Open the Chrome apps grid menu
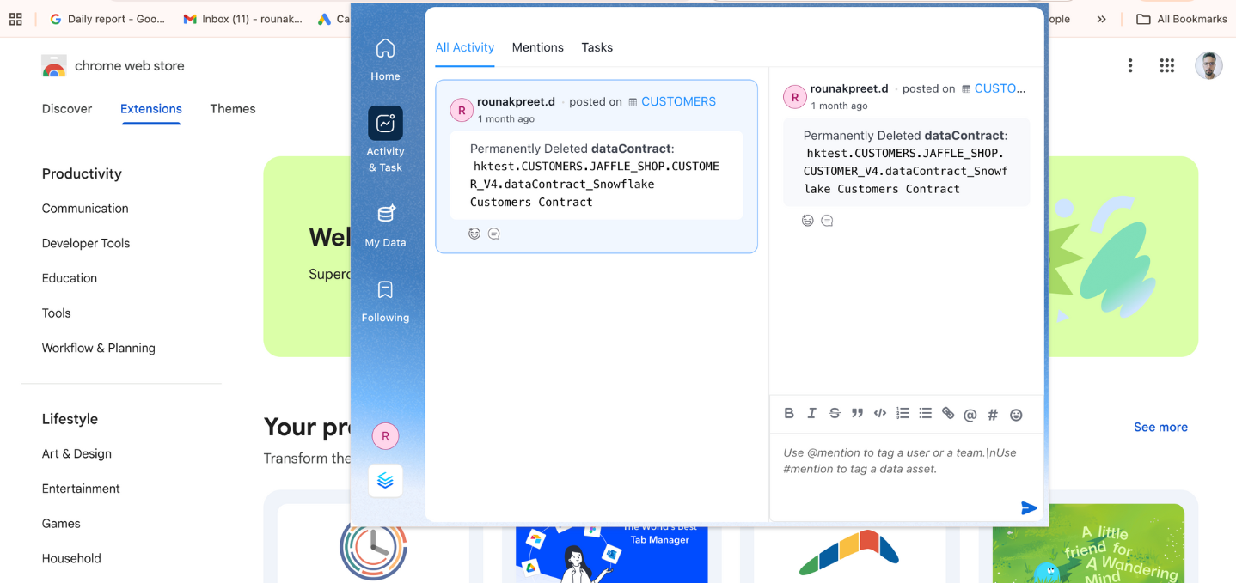 click(1166, 65)
